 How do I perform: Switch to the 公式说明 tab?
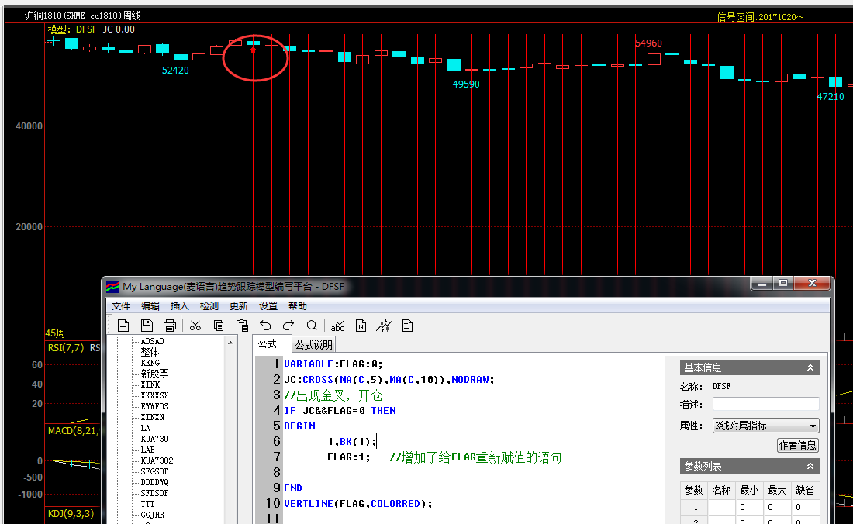(313, 345)
